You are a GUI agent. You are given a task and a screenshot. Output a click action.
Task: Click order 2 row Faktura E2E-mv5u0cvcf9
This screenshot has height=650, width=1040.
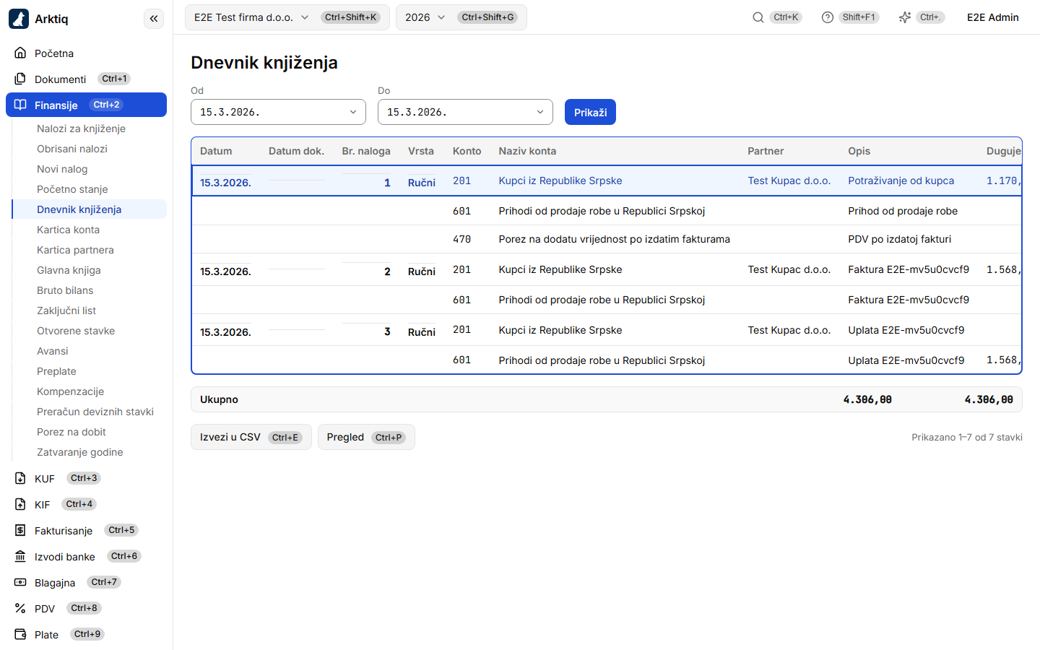[x=607, y=270]
